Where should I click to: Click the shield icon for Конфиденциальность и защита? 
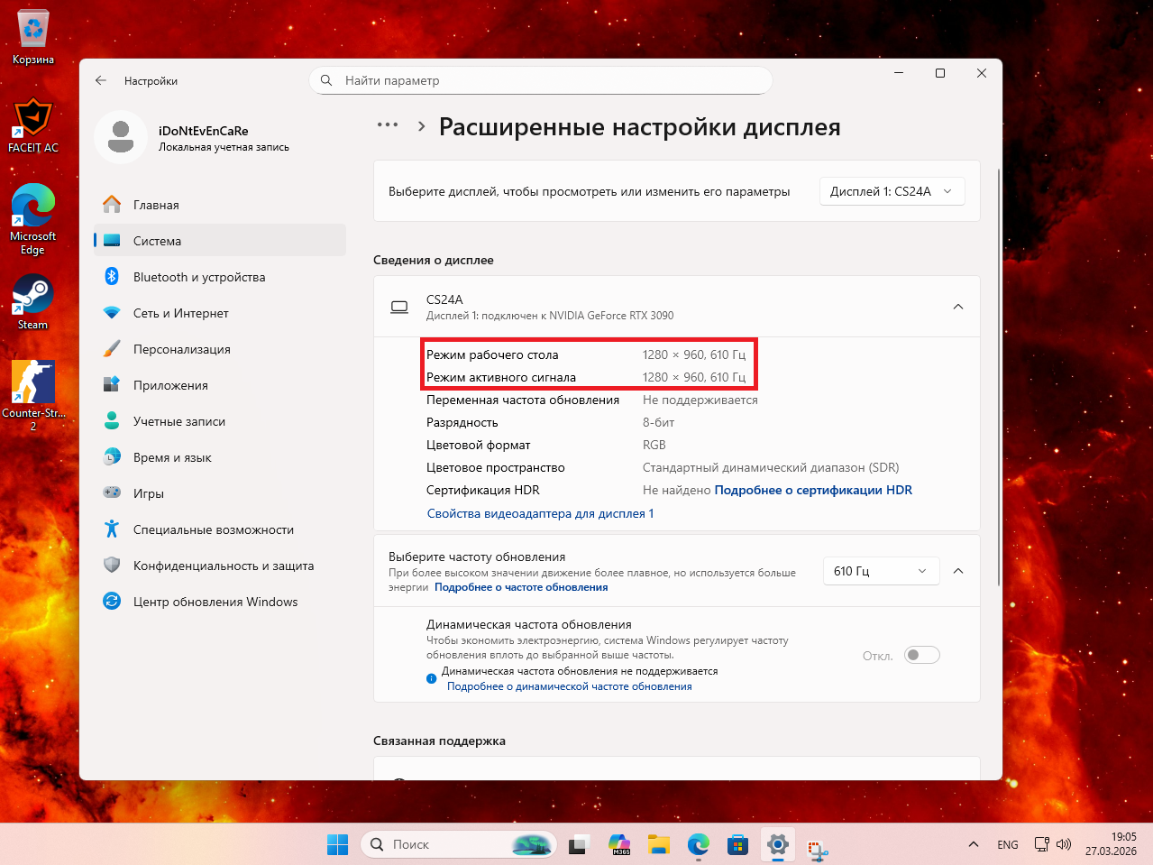112,566
